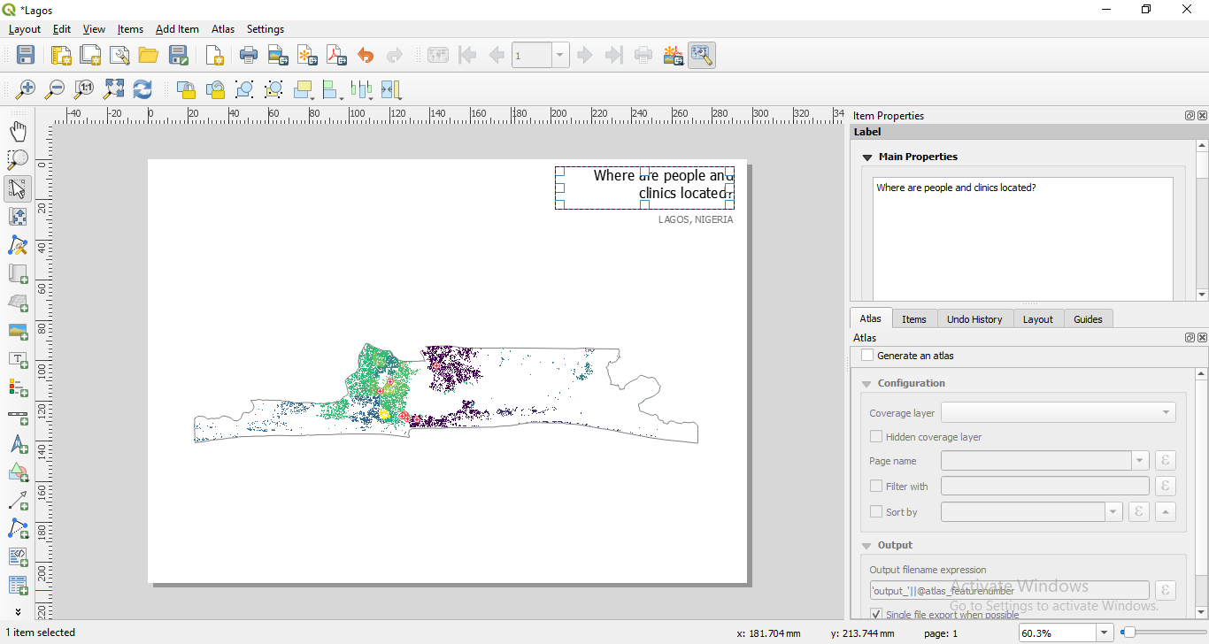The width and height of the screenshot is (1209, 644).
Task: Duplicate the current layout
Action: click(90, 56)
